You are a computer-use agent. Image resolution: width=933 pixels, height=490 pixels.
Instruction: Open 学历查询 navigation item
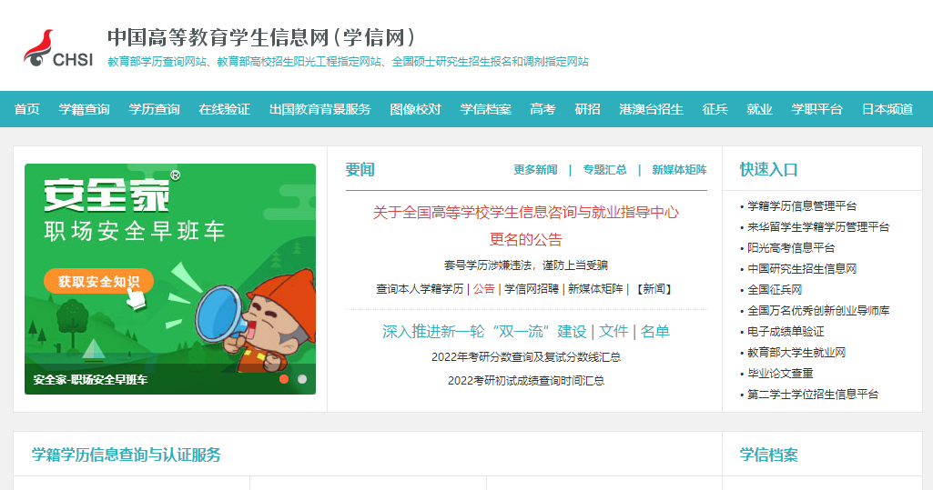(x=154, y=109)
